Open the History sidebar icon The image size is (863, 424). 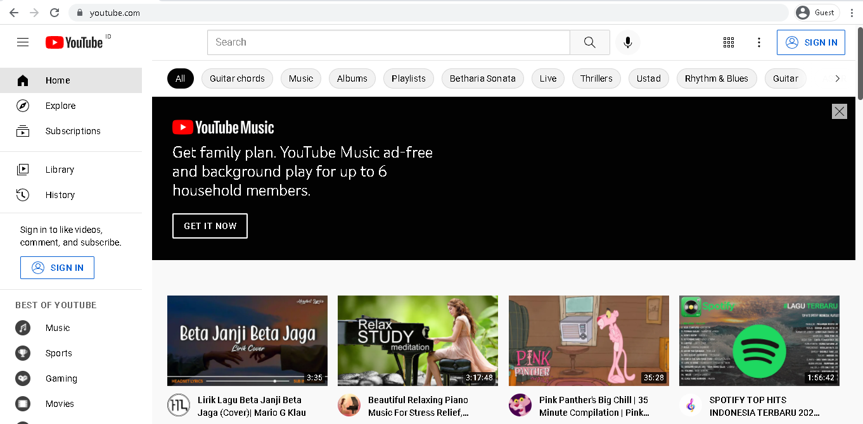(x=23, y=195)
